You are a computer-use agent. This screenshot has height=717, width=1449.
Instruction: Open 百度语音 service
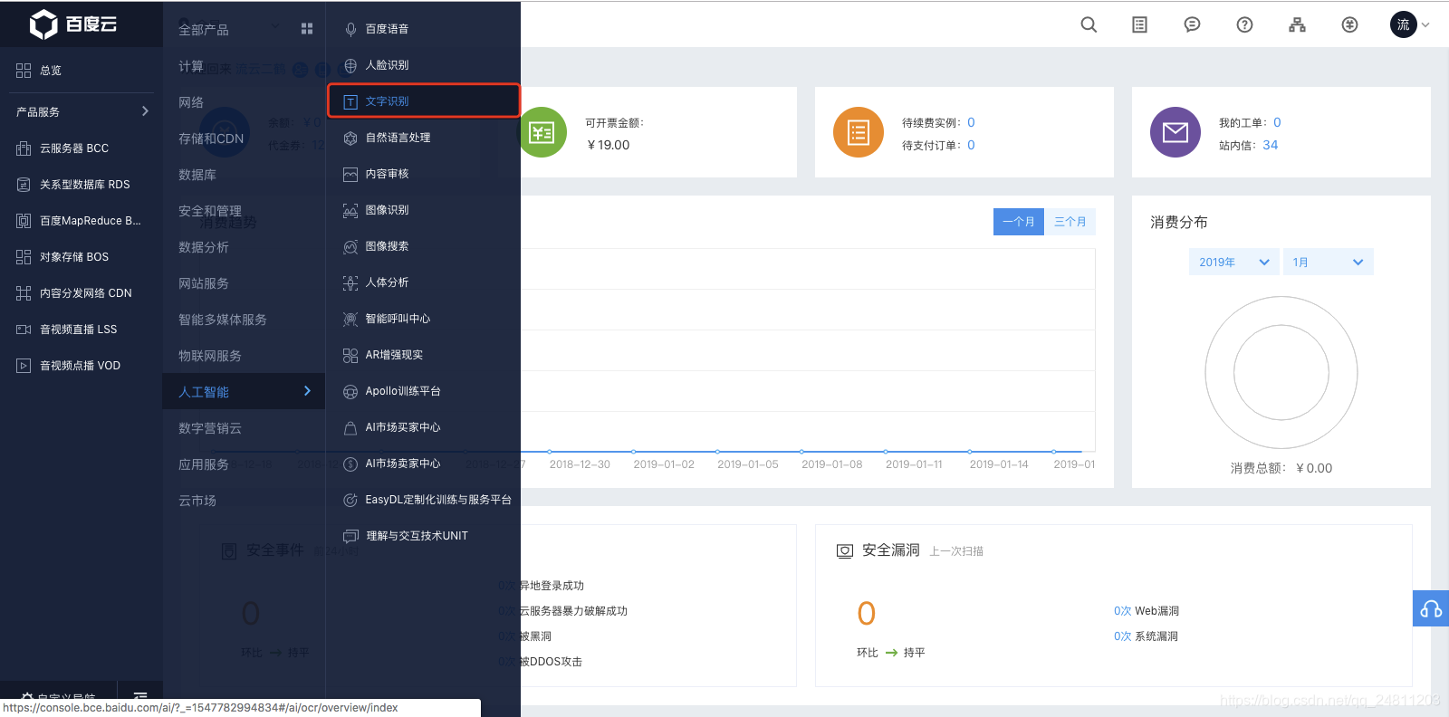point(423,29)
